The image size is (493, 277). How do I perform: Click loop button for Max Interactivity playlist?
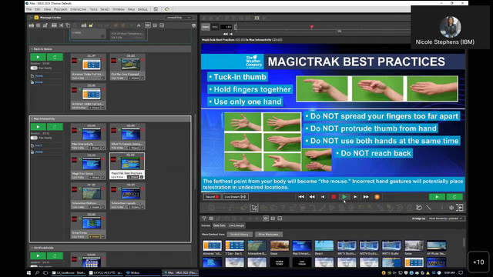(x=55, y=127)
